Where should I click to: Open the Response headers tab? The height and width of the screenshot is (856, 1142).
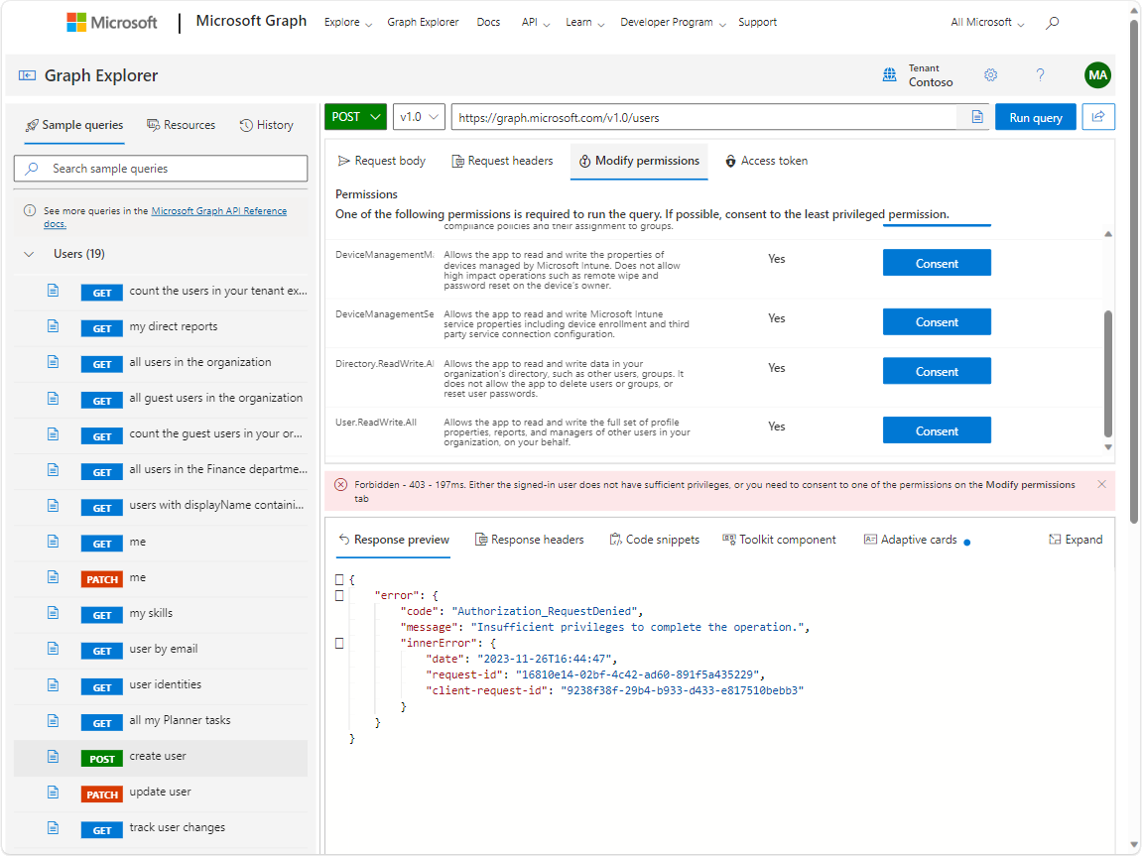(530, 540)
